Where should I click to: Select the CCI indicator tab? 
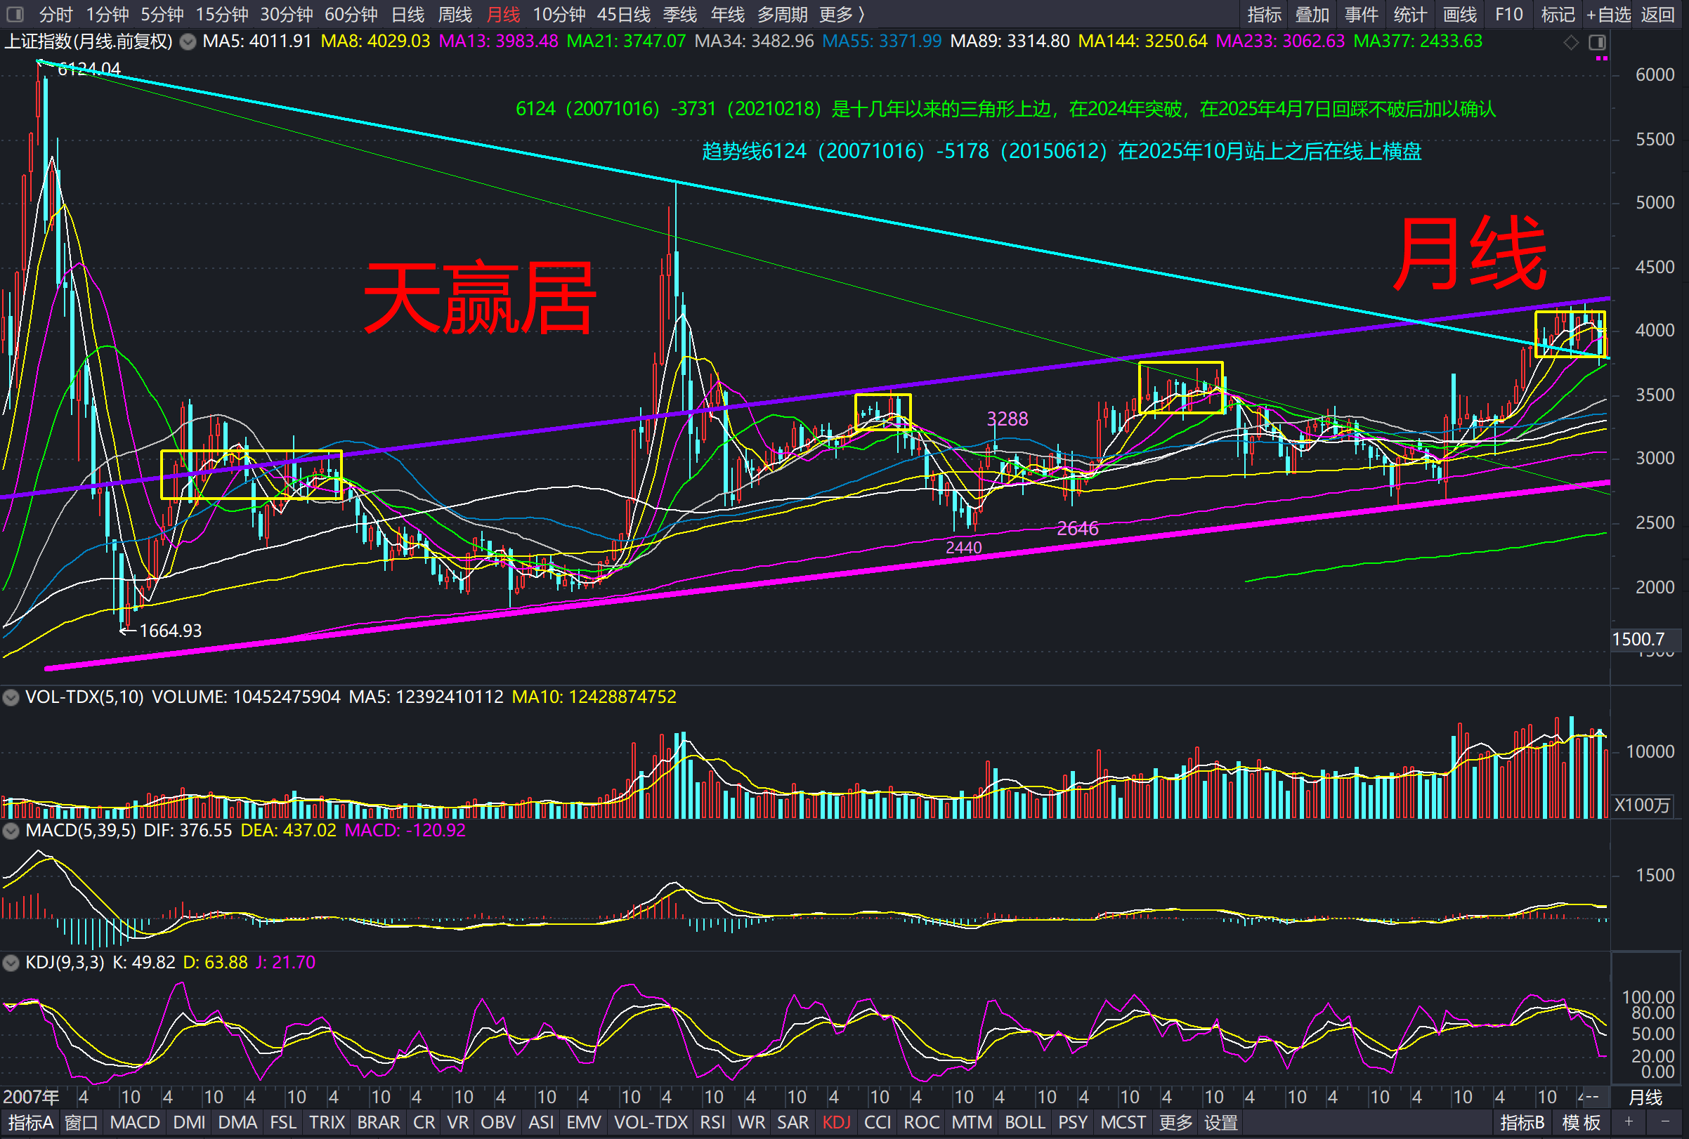coord(878,1122)
